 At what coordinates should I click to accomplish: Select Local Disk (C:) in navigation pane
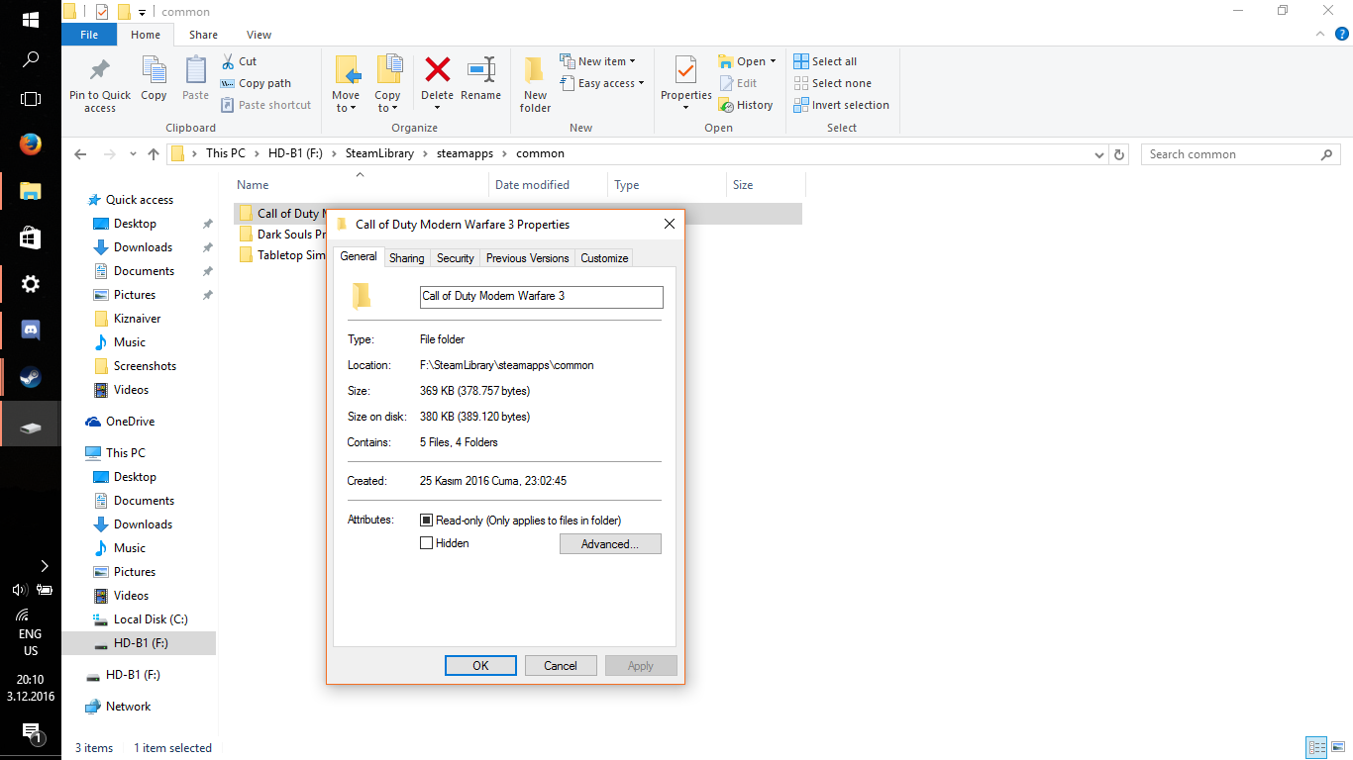[150, 619]
